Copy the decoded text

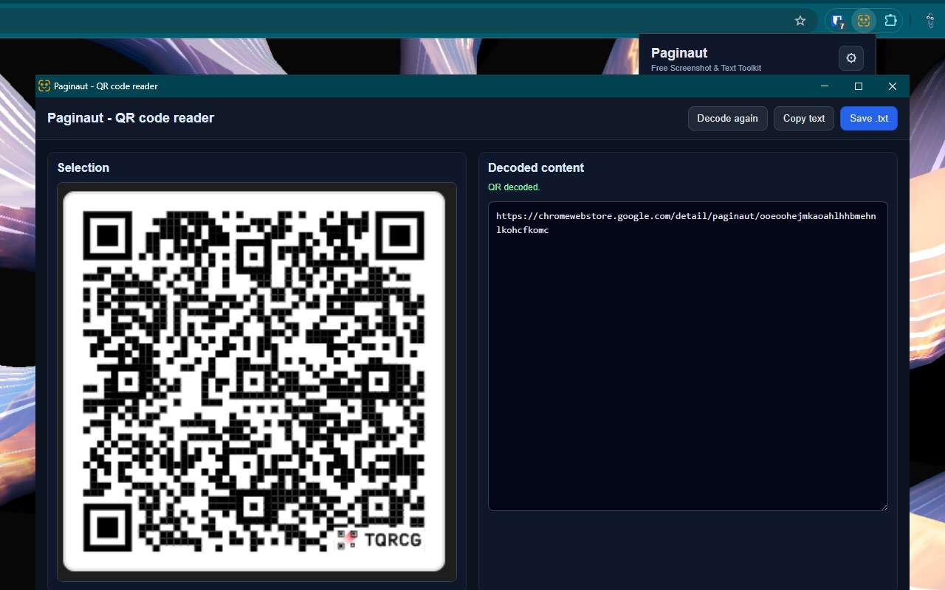[804, 118]
